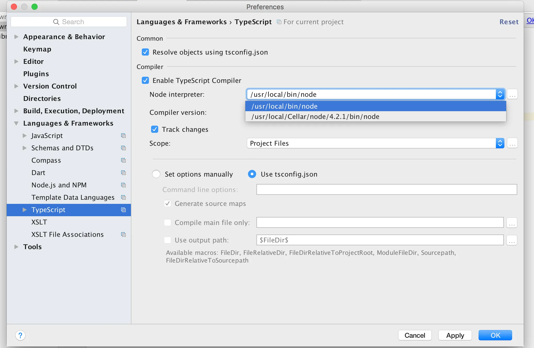Click project-level icon beside Compass
This screenshot has width=534, height=348.
tap(123, 160)
